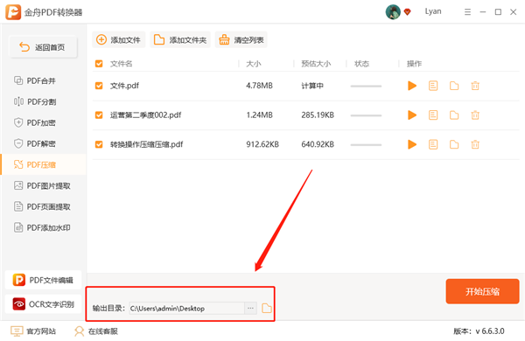Click the 状态 column header
The image size is (525, 341).
[361, 64]
